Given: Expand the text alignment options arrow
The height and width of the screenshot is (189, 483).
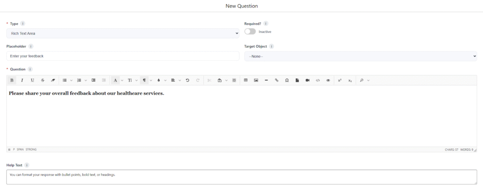Looking at the screenshot, I should 180,81.
